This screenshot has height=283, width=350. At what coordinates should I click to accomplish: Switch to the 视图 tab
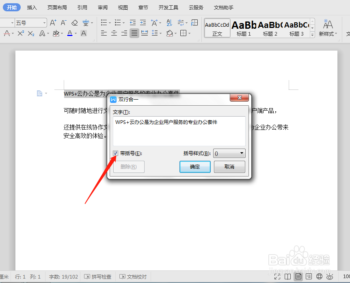tap(123, 8)
